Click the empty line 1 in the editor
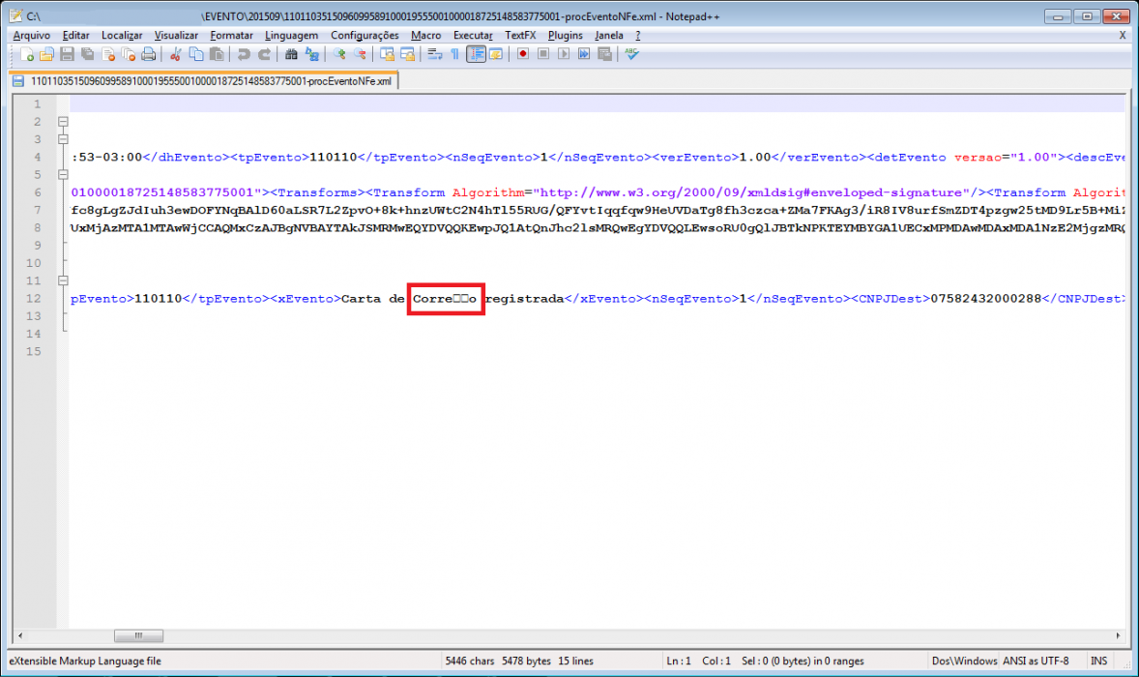Screen dimensions: 1139x677 point(598,104)
